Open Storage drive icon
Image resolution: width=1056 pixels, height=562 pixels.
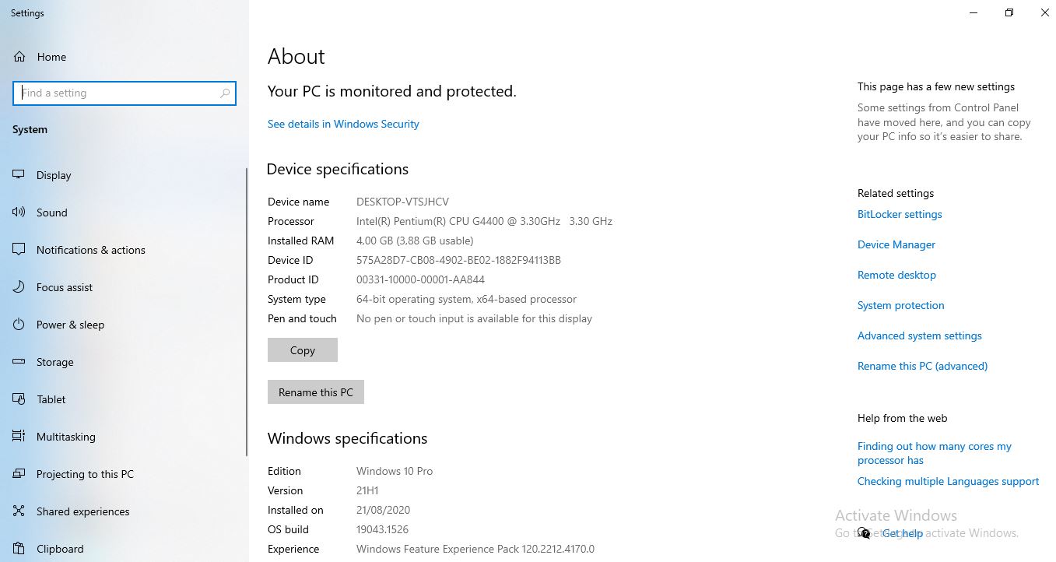point(19,362)
